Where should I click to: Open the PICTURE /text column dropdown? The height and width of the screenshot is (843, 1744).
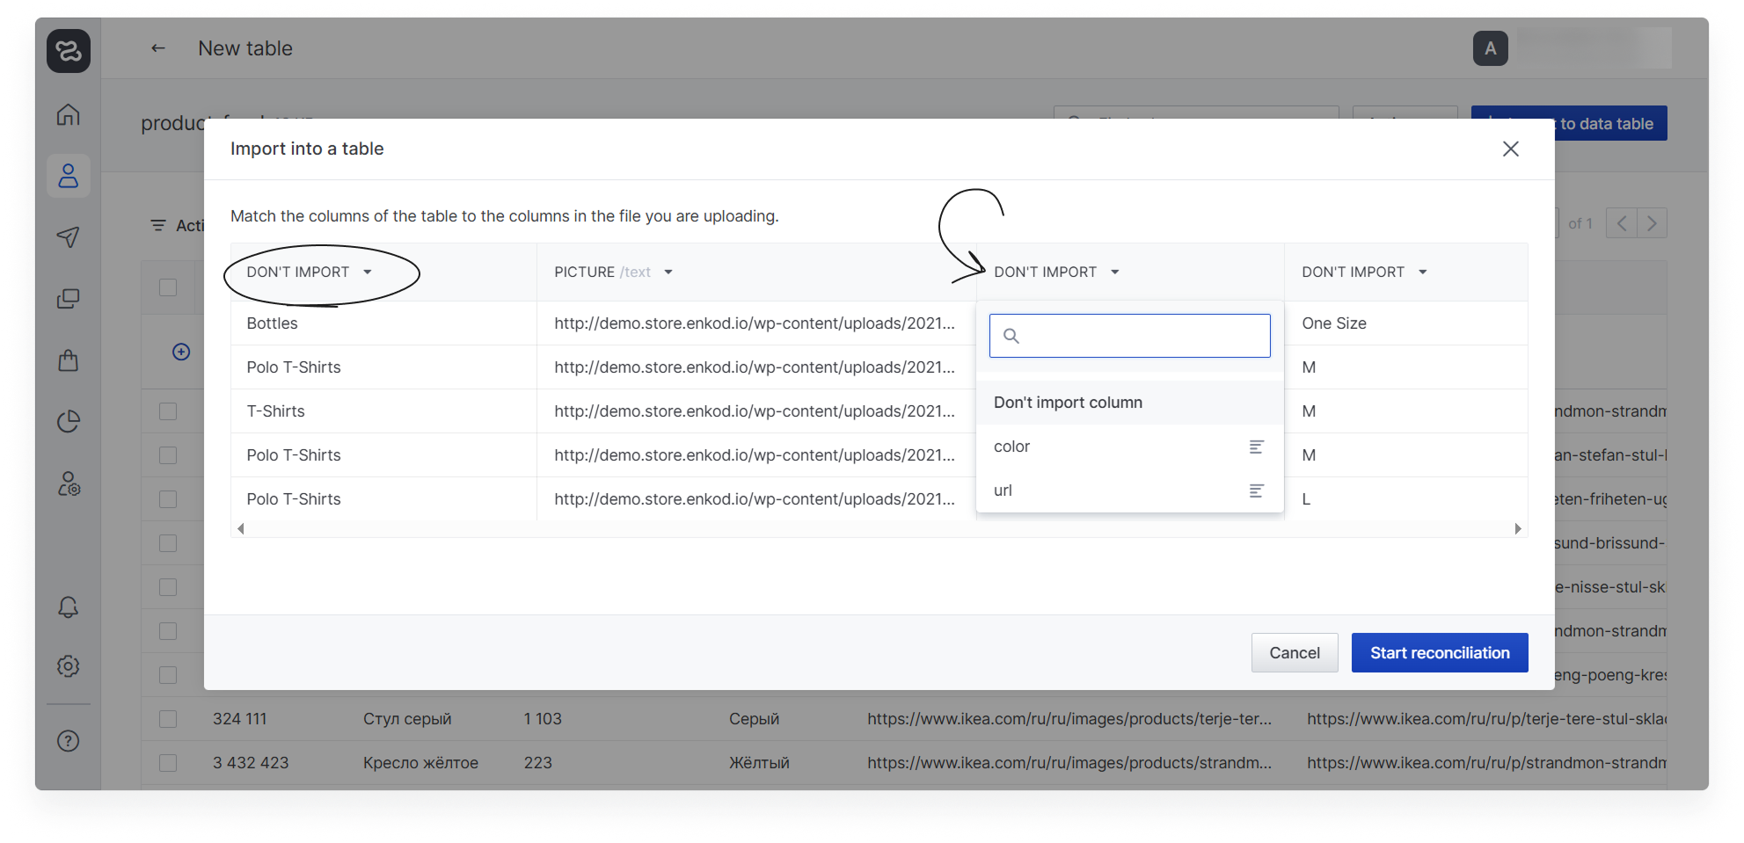pos(613,273)
